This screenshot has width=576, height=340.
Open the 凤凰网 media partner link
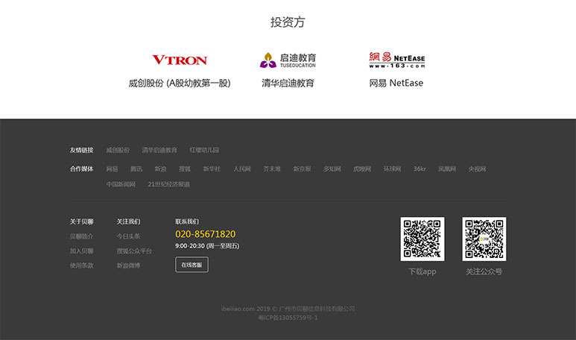coord(446,169)
